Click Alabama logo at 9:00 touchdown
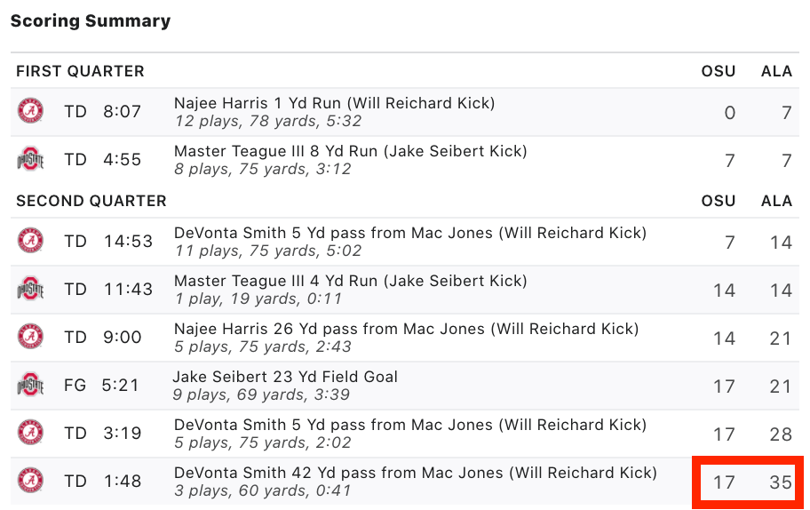This screenshot has height=510, width=810. pos(30,337)
